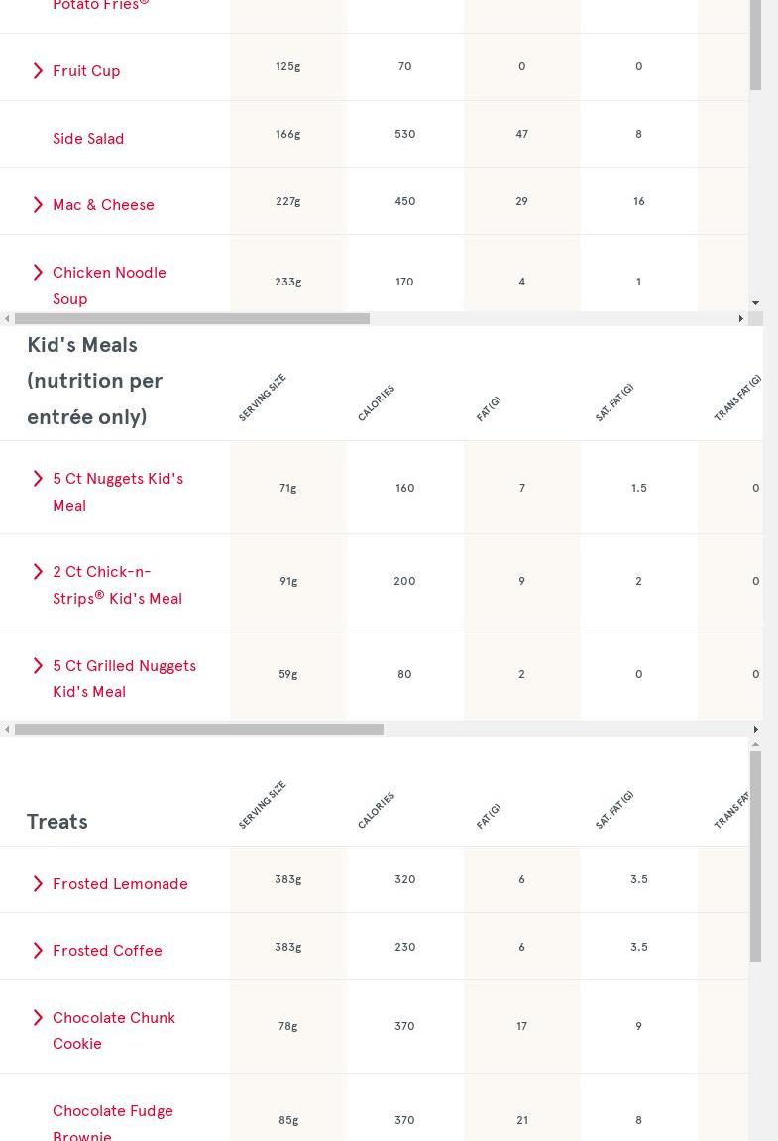This screenshot has height=1141, width=778.
Task: Click the sides table horizontal scrollbar thumb
Action: pos(191,319)
